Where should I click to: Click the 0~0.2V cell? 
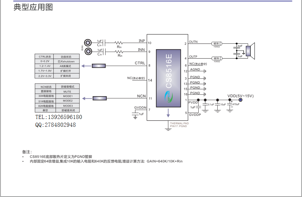pyautogui.click(x=45, y=61)
